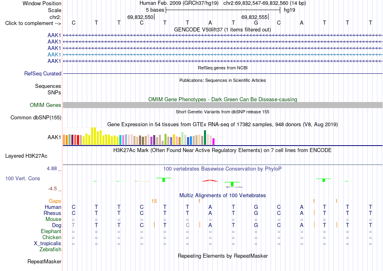Click the Window Position label
383x271 pixels.
point(42,3)
